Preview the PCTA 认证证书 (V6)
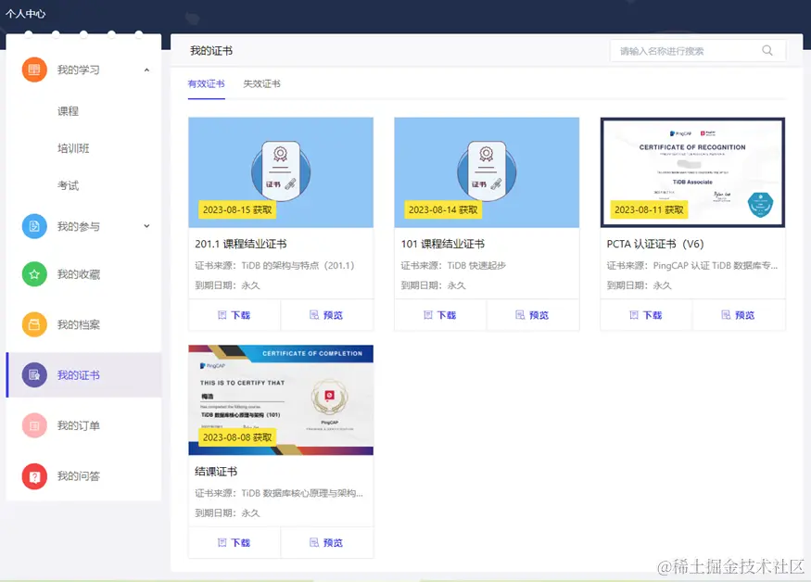 (x=738, y=315)
